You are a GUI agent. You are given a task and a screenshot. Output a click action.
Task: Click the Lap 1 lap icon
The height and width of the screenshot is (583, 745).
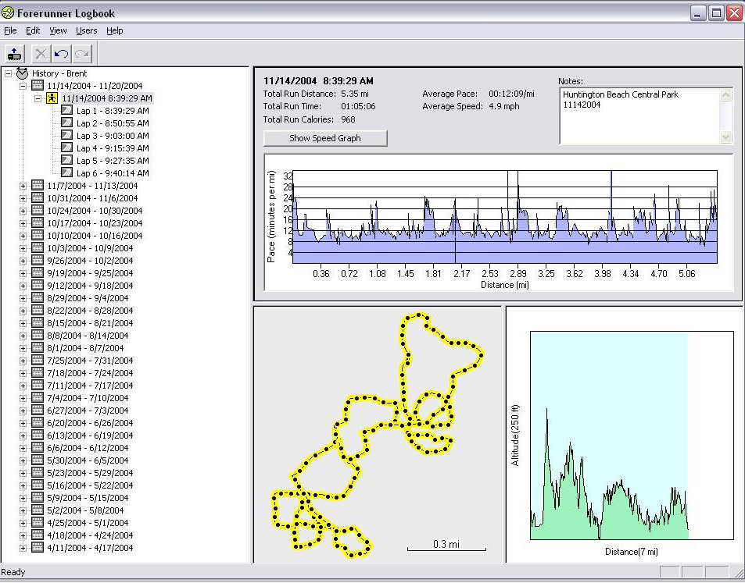pyautogui.click(x=67, y=111)
